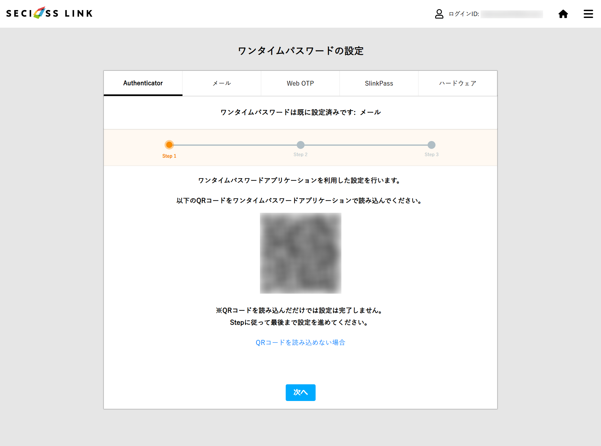Switch to the メール tab
The width and height of the screenshot is (601, 446).
click(222, 83)
